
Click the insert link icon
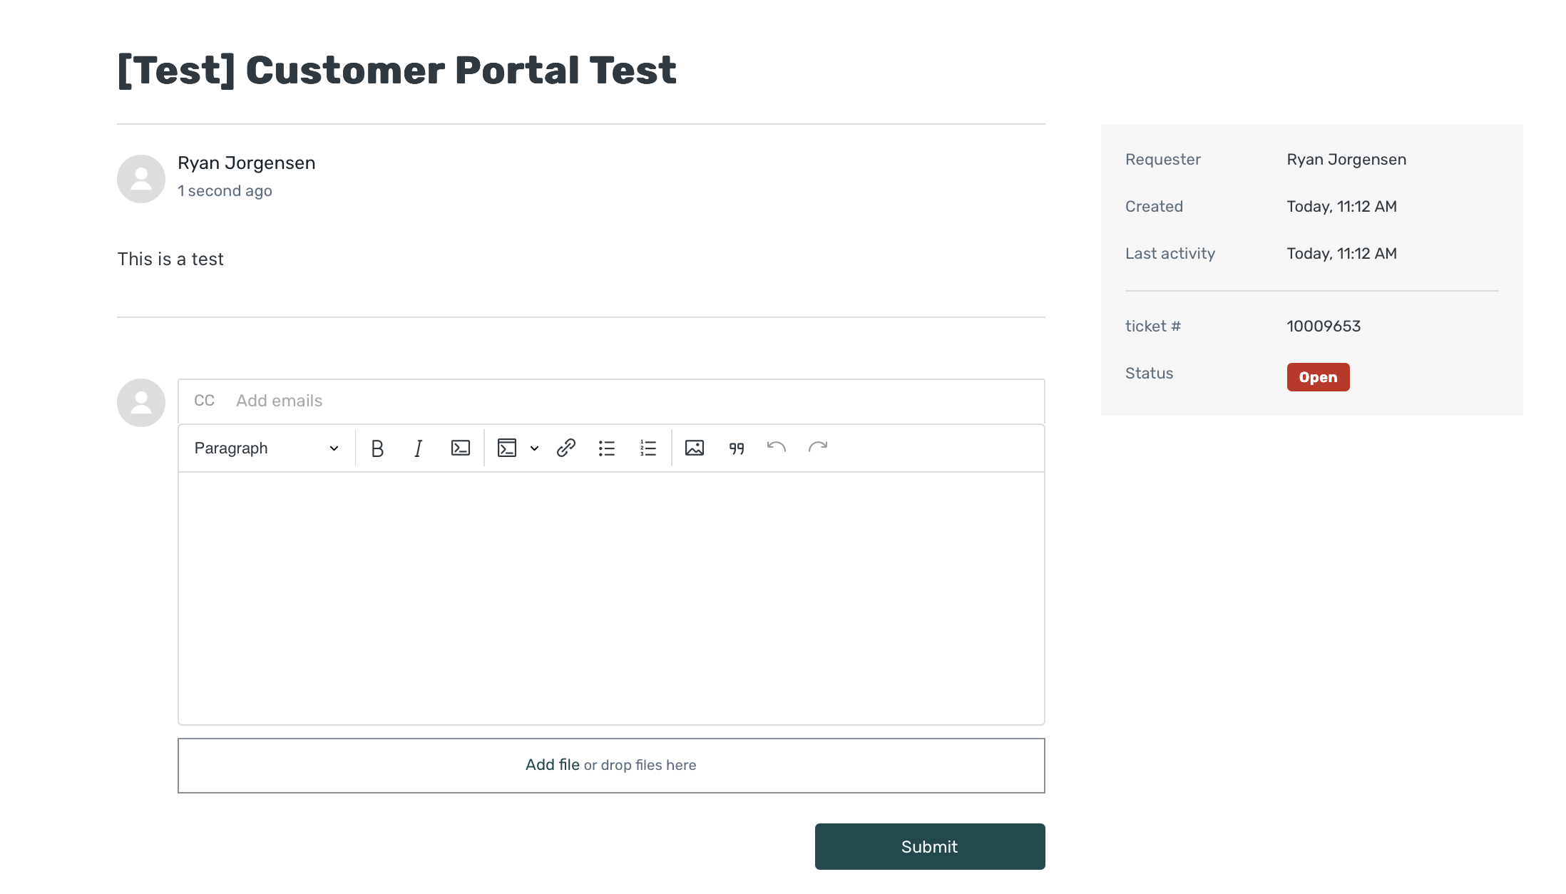(x=566, y=448)
